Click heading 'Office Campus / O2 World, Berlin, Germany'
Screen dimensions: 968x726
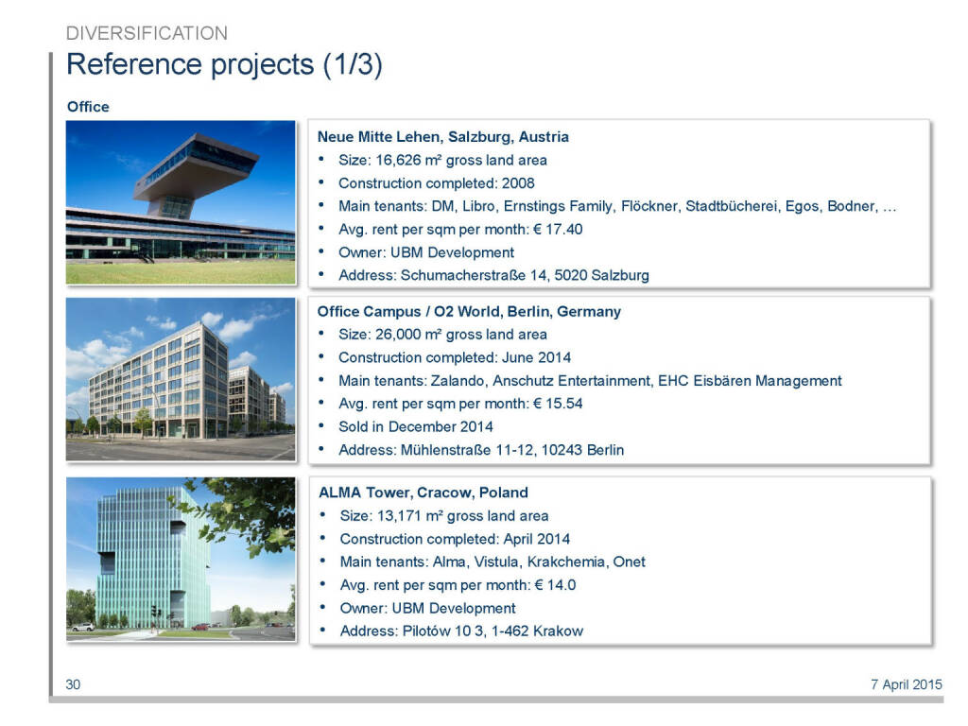469,311
